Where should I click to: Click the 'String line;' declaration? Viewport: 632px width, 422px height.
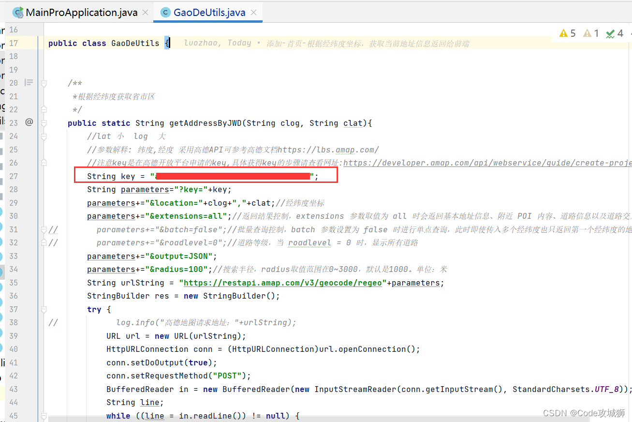click(x=135, y=403)
